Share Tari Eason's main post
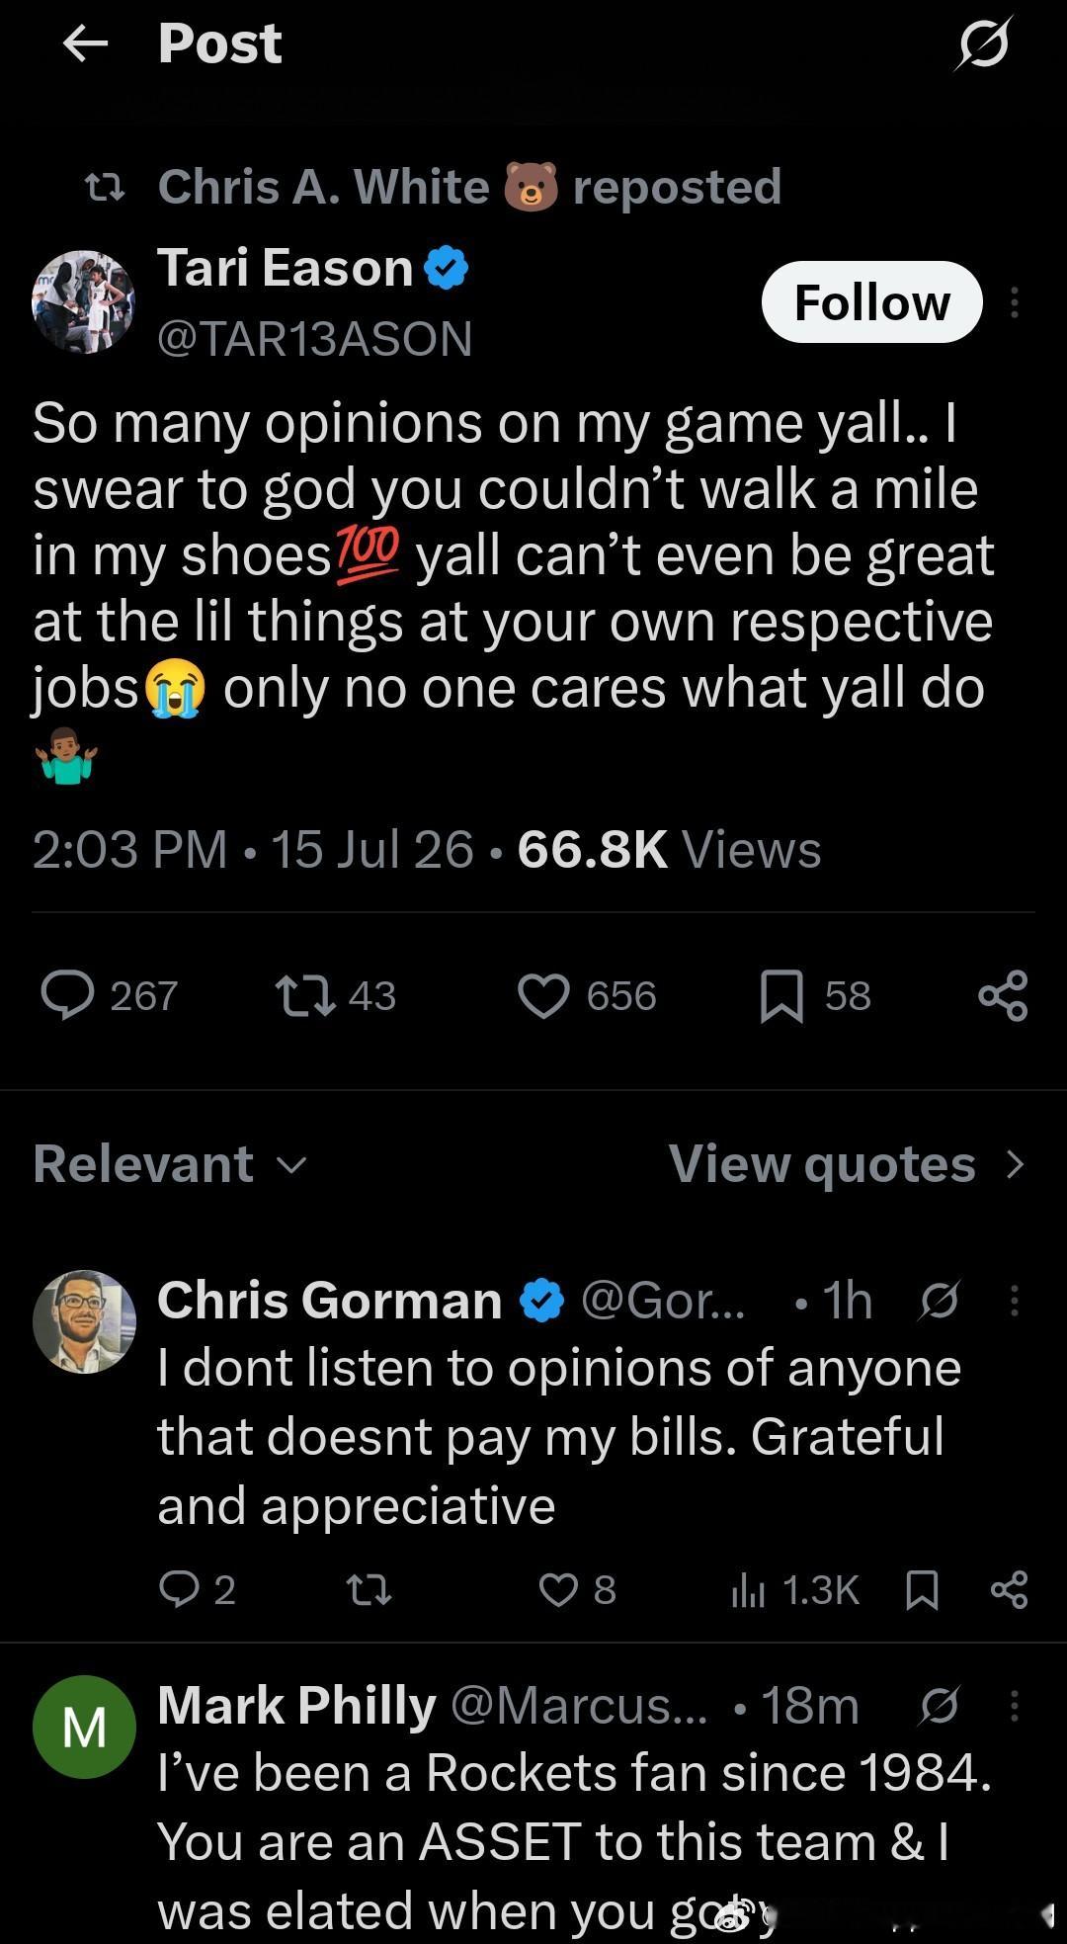The image size is (1067, 1944). click(x=1003, y=995)
